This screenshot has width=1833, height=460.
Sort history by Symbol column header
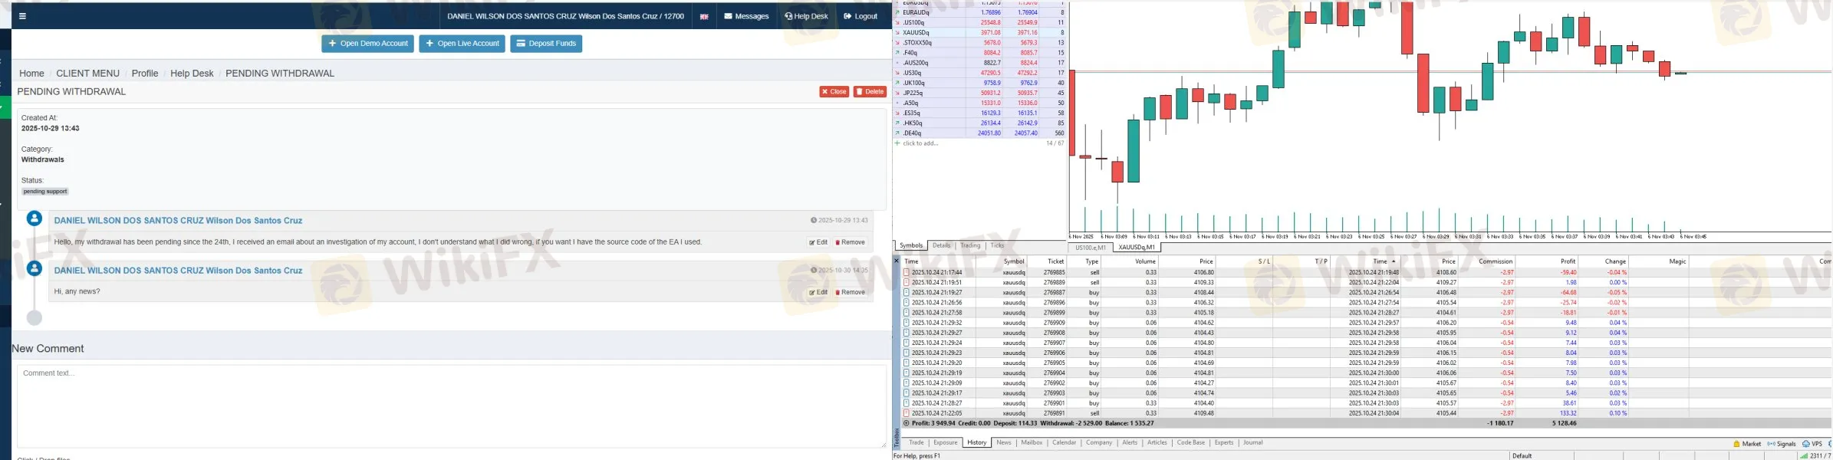coord(1014,262)
